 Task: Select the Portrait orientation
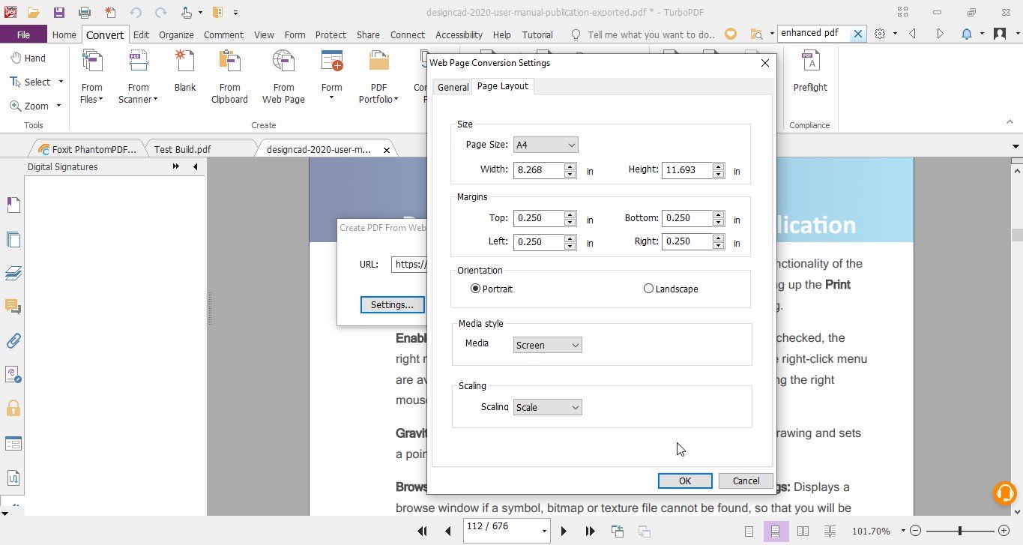coord(492,289)
